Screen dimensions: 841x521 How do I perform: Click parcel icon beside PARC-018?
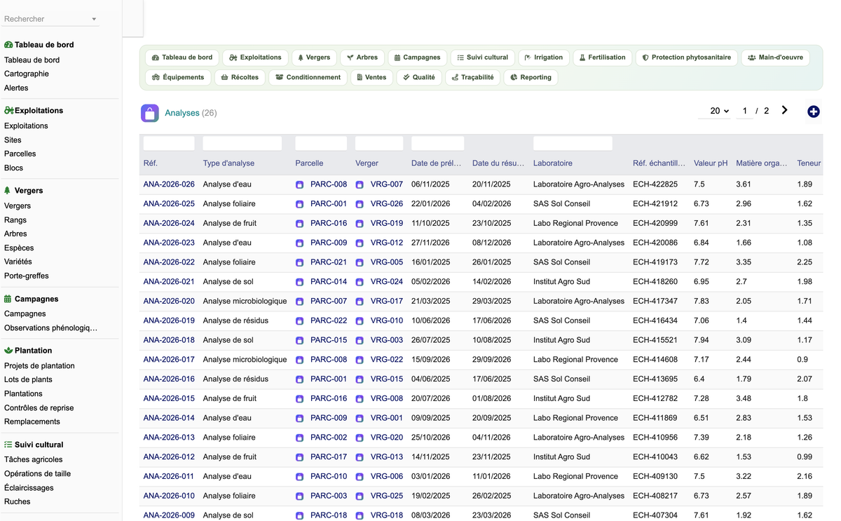299,515
